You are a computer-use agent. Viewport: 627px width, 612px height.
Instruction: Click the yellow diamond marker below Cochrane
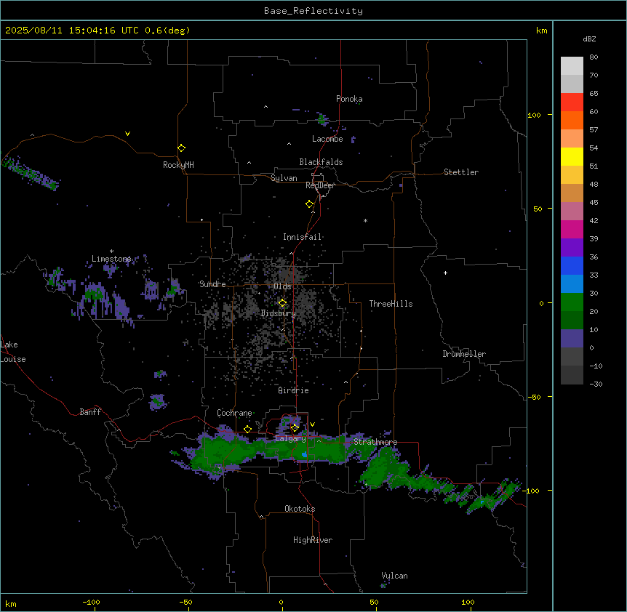(x=247, y=429)
